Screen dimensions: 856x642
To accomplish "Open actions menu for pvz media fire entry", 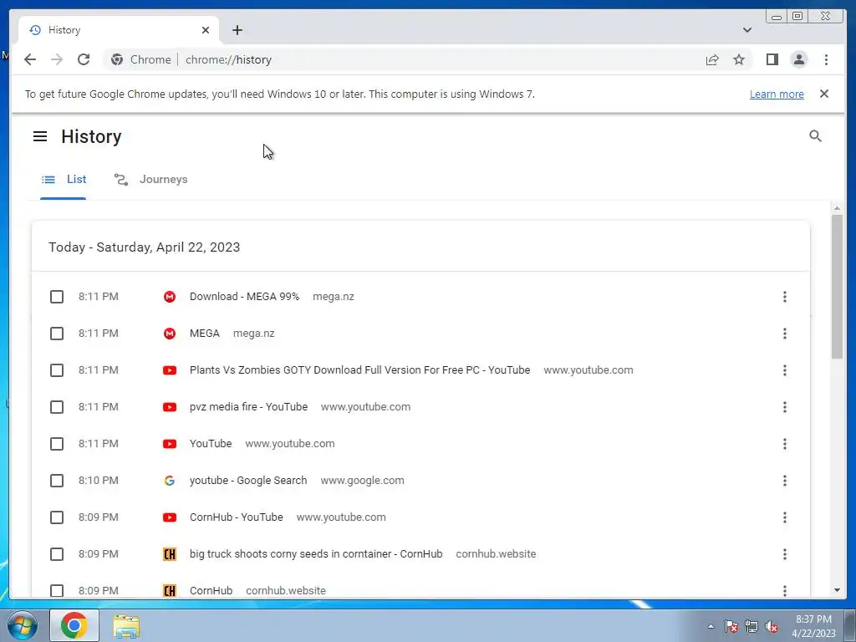I will (x=784, y=407).
